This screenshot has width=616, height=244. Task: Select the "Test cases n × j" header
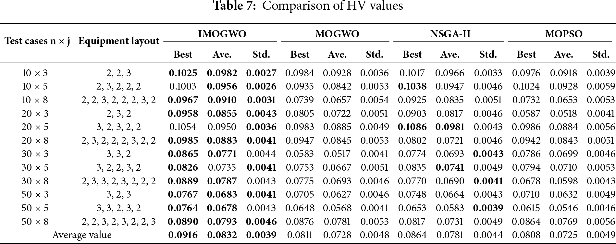click(x=37, y=41)
